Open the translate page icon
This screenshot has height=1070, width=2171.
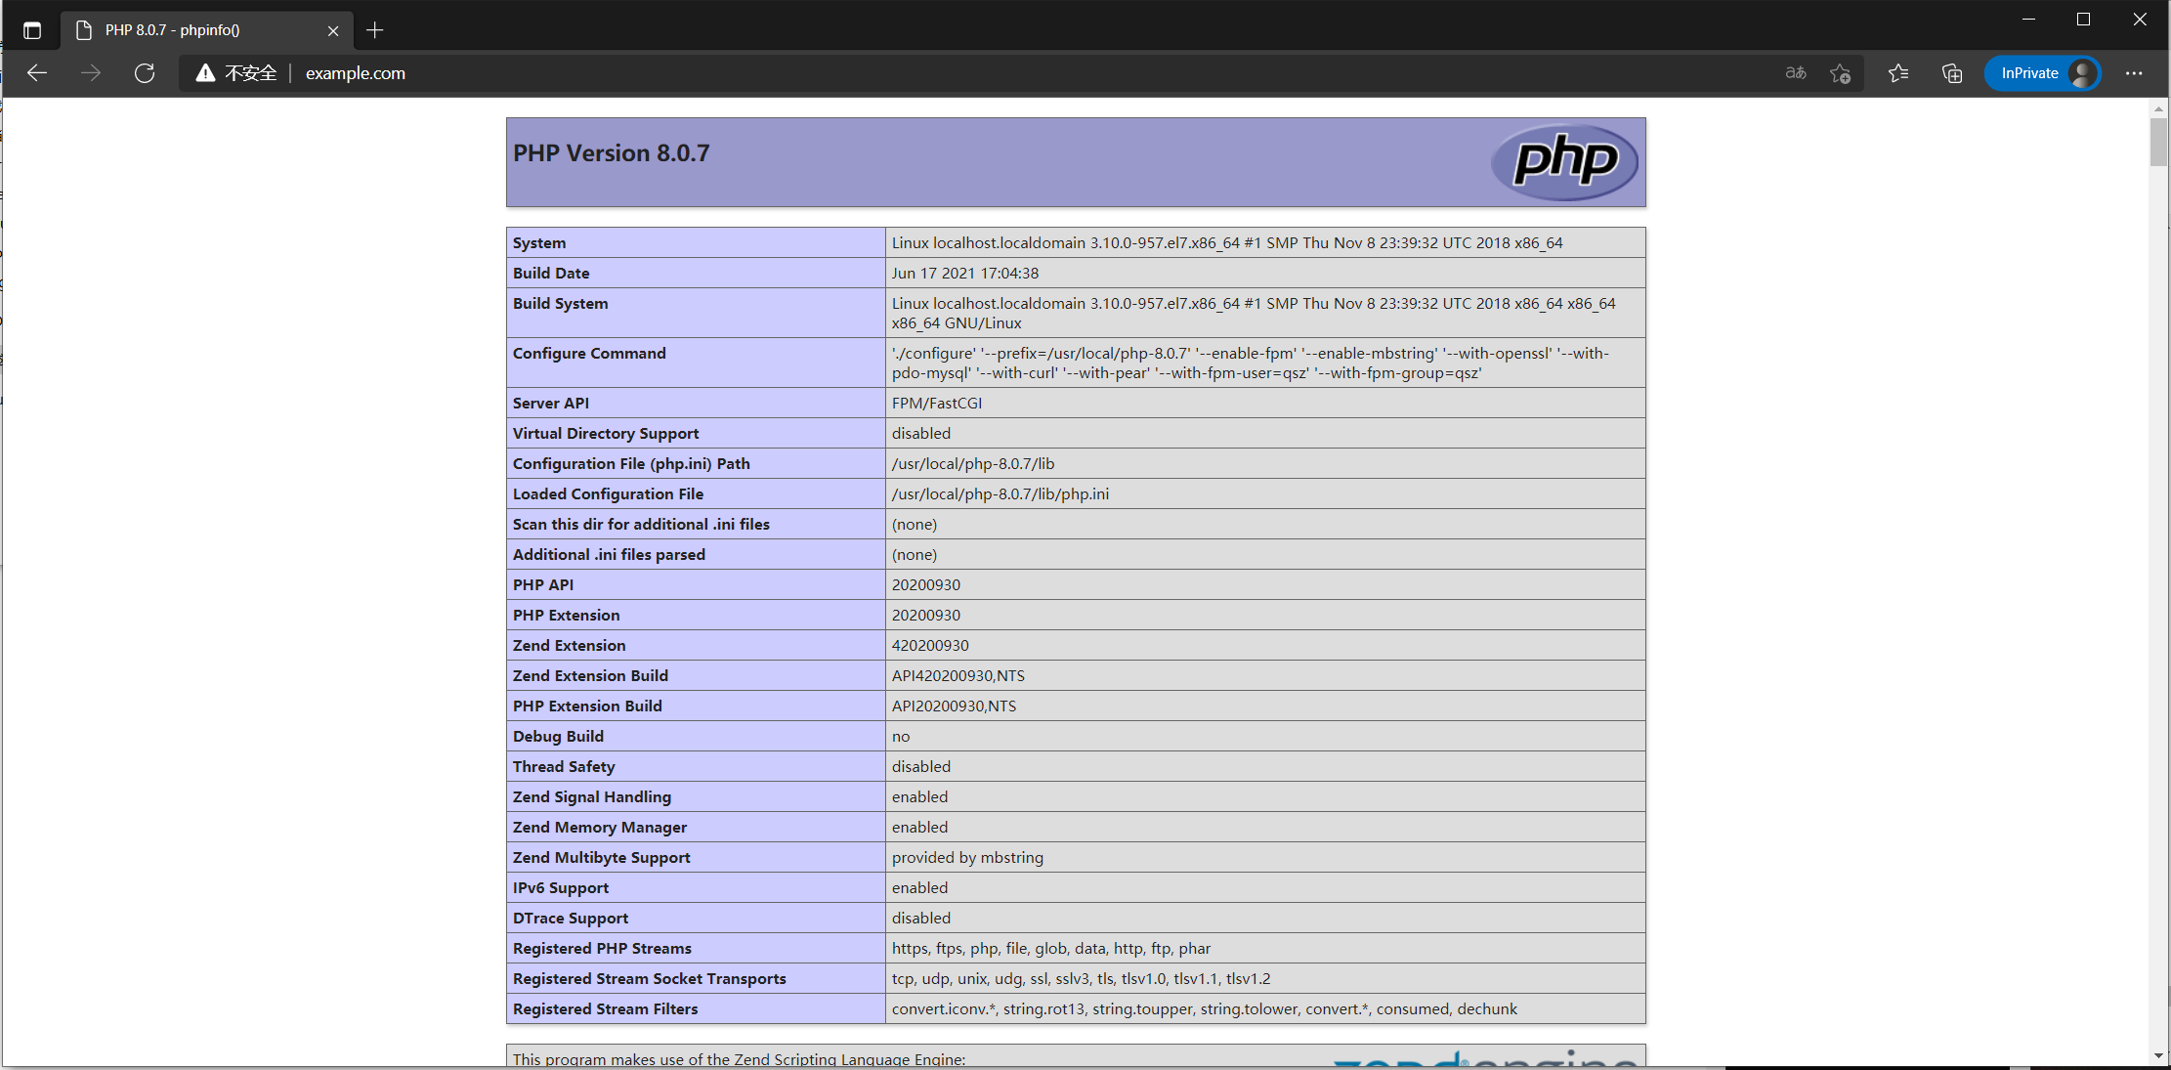click(1796, 73)
